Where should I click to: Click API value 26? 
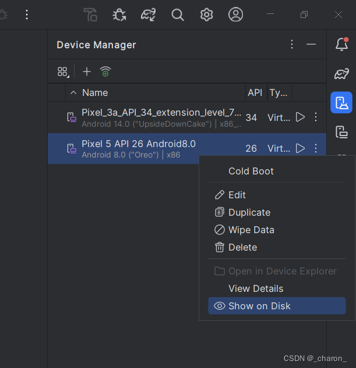251,148
